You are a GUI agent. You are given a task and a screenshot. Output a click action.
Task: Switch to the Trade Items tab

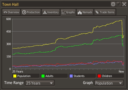(105, 12)
